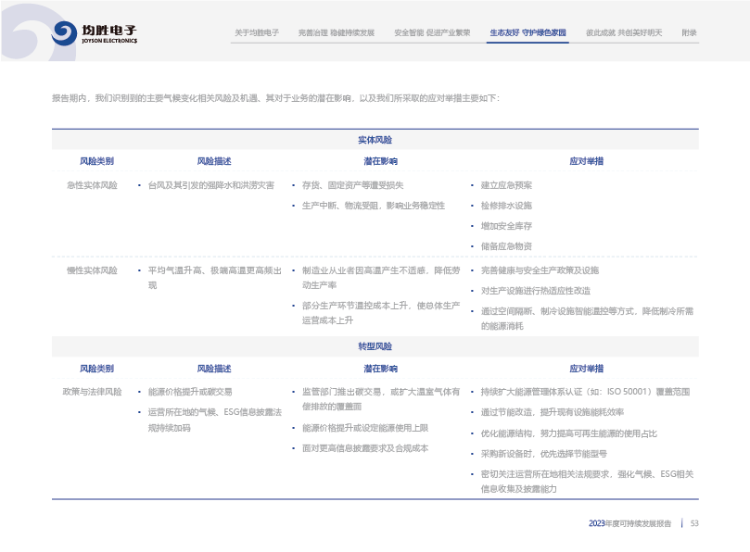Viewport: 750px width, 552px height.
Task: Click the 建立应急预案 bullet item
Action: [506, 185]
